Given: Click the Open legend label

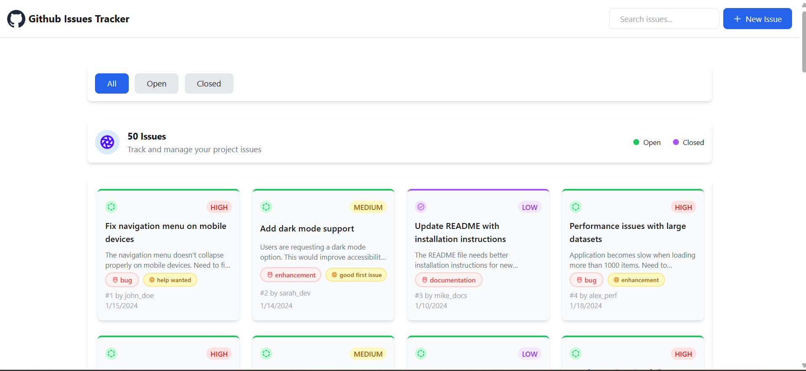Looking at the screenshot, I should pos(652,142).
